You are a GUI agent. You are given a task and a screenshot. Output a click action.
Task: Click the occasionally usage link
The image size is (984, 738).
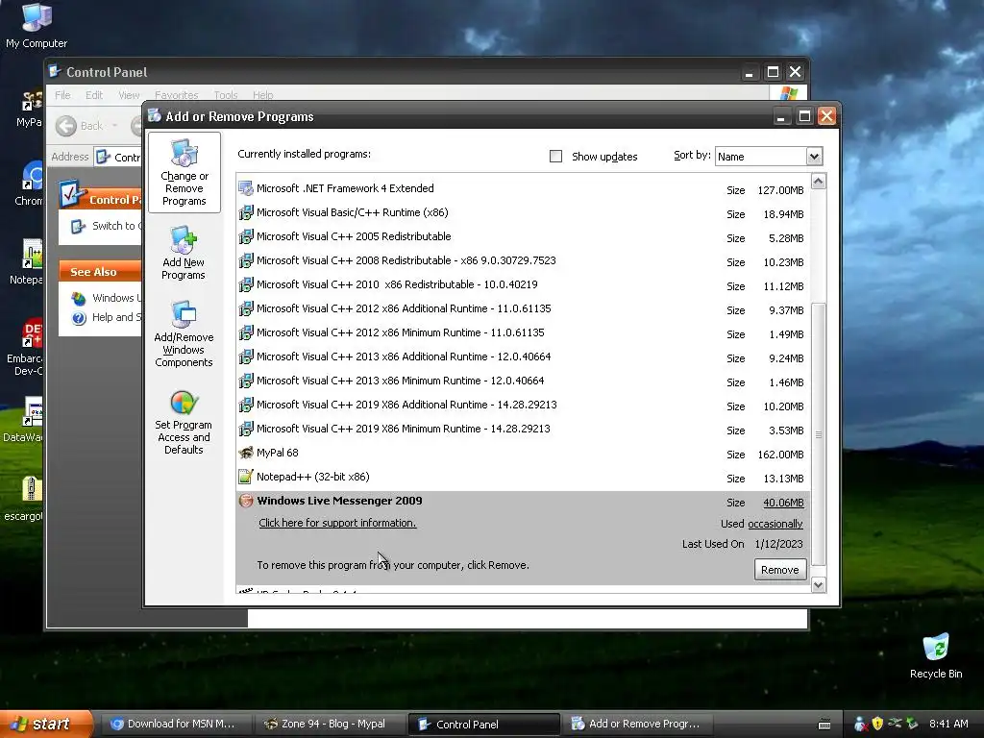tap(775, 524)
